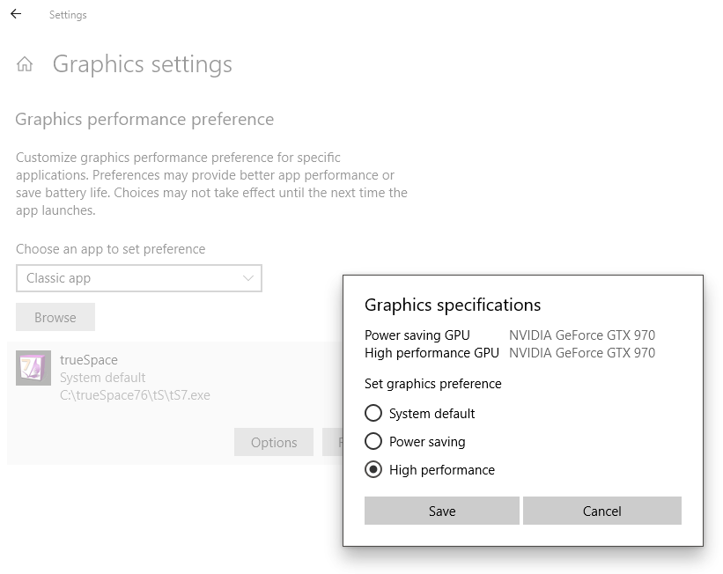Click the Settings title text
This screenshot has width=723, height=574.
click(x=68, y=15)
